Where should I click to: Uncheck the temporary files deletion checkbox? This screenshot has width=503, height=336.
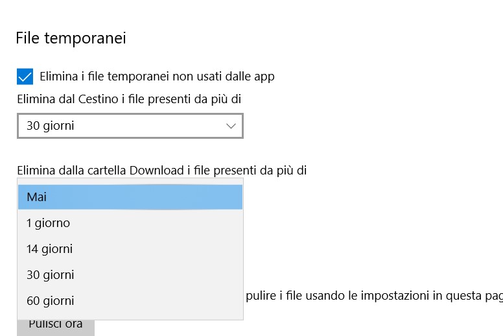25,77
